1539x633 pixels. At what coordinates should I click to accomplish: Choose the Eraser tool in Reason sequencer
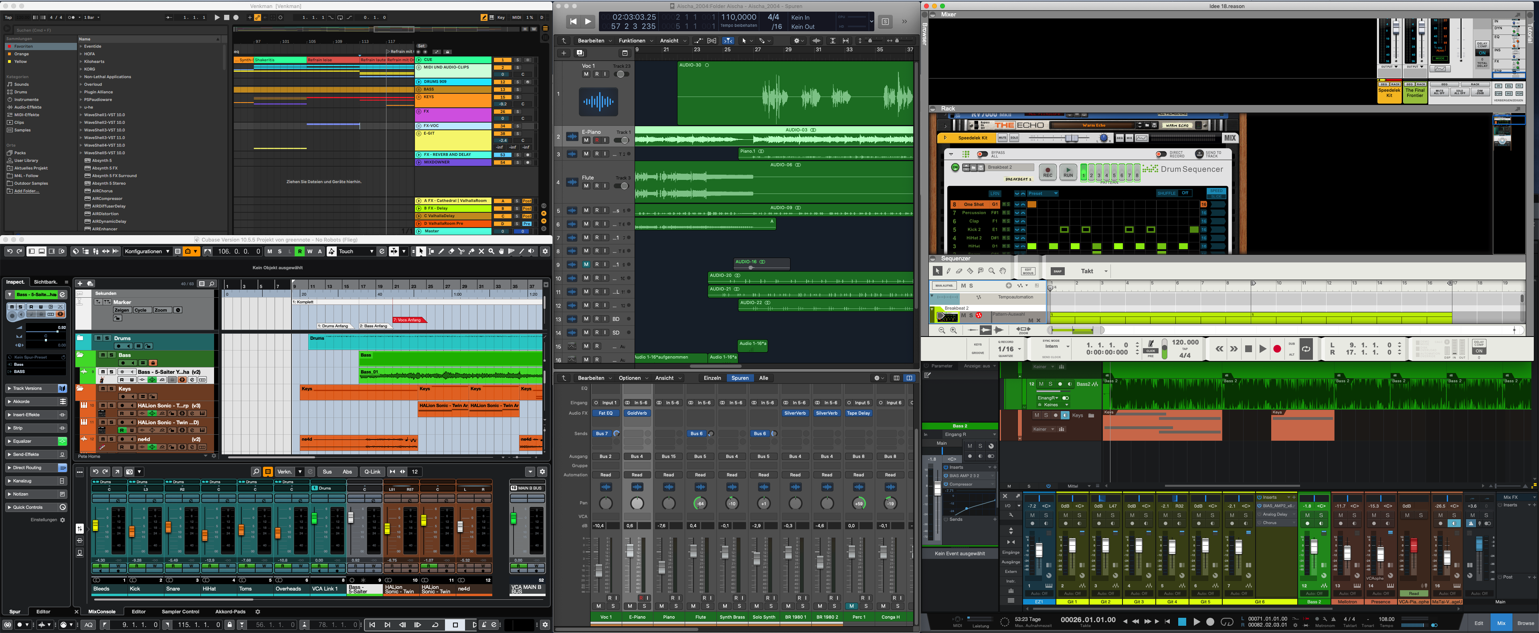point(959,271)
